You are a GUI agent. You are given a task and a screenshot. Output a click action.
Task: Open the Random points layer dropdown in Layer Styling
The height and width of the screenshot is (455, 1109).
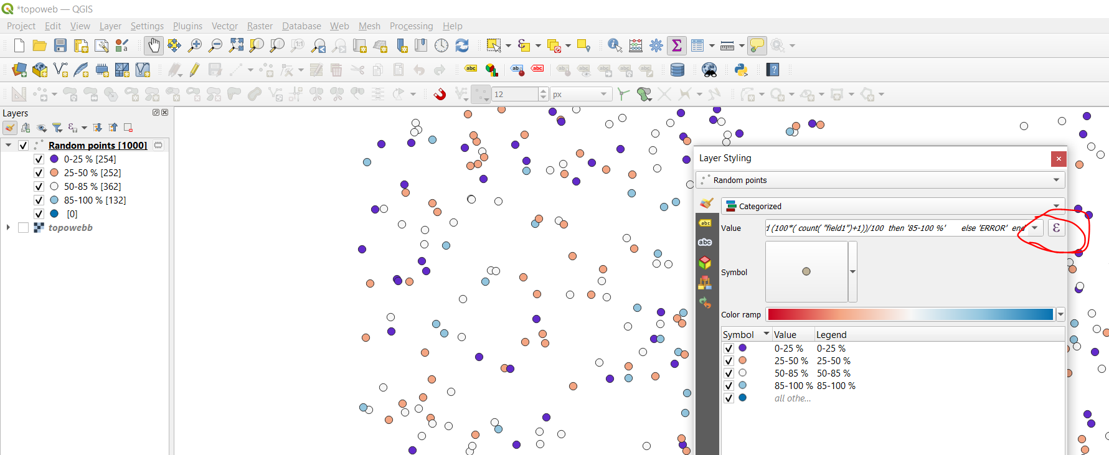click(x=880, y=180)
